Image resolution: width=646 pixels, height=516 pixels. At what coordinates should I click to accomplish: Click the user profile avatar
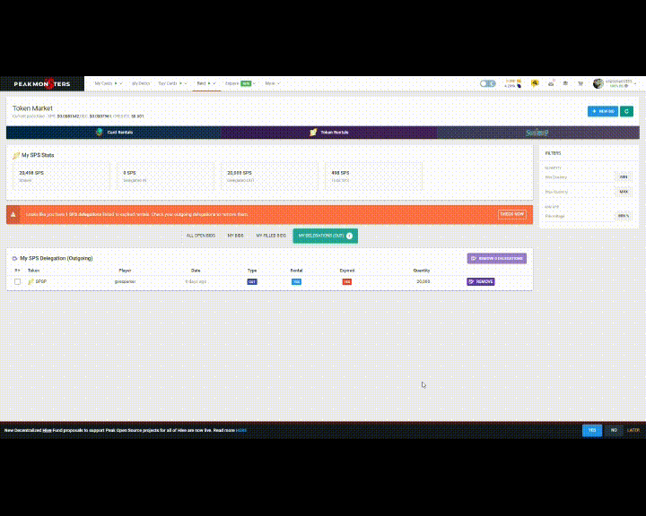tap(598, 83)
